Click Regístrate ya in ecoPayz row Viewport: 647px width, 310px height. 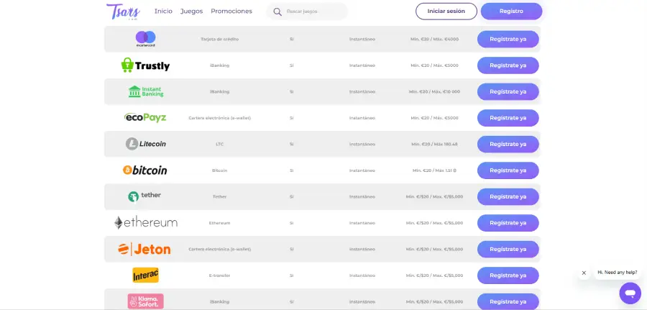pos(508,118)
